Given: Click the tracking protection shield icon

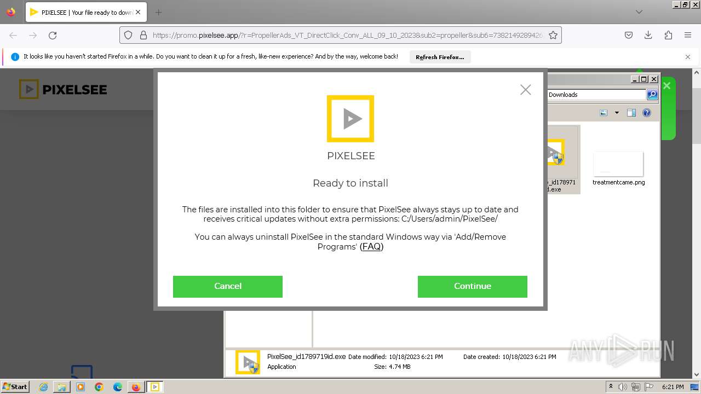Looking at the screenshot, I should [x=128, y=35].
